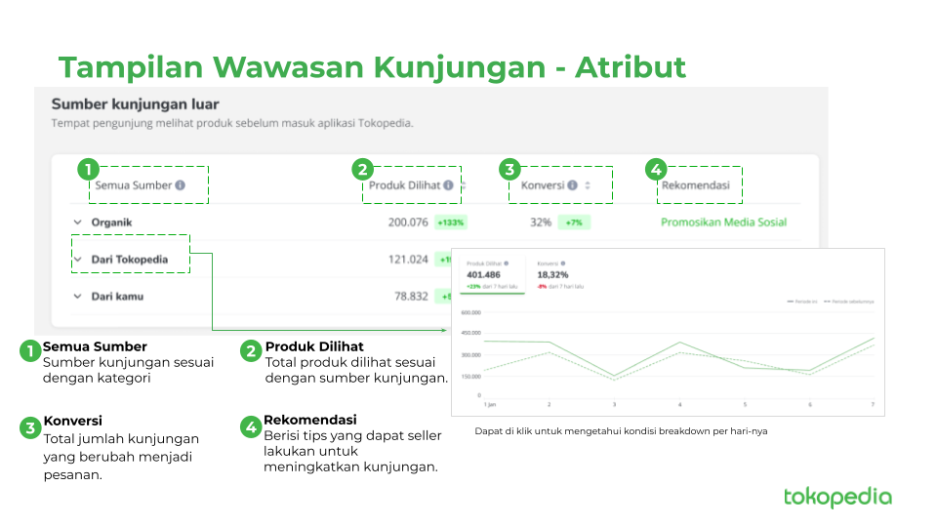Switch chart to the Konversi 18,32% tab
Image resolution: width=937 pixels, height=527 pixels.
560,275
